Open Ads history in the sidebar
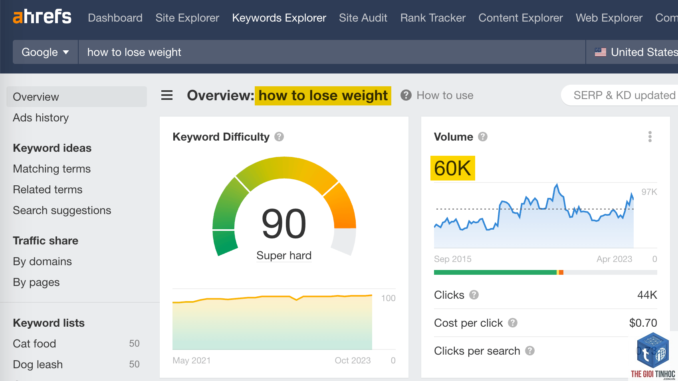 pos(41,117)
